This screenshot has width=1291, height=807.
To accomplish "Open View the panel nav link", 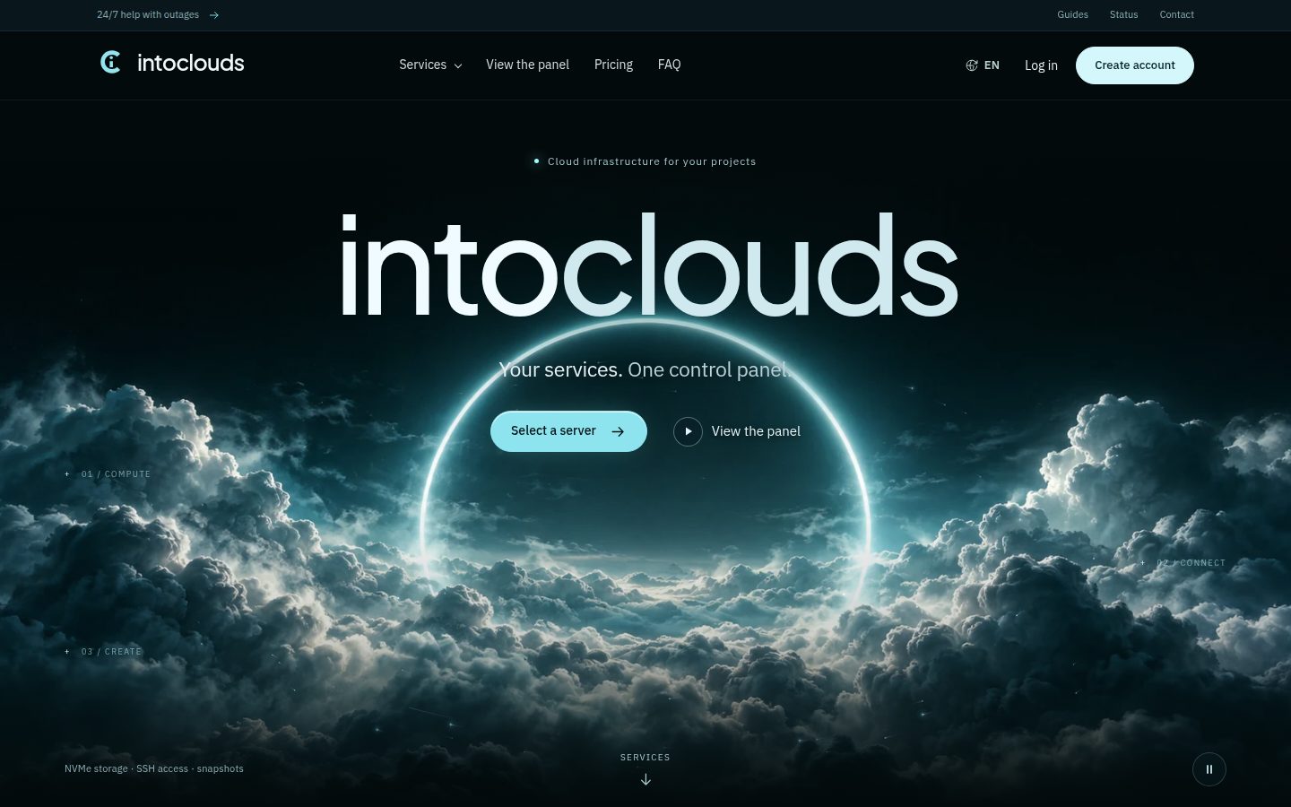I will click(527, 65).
